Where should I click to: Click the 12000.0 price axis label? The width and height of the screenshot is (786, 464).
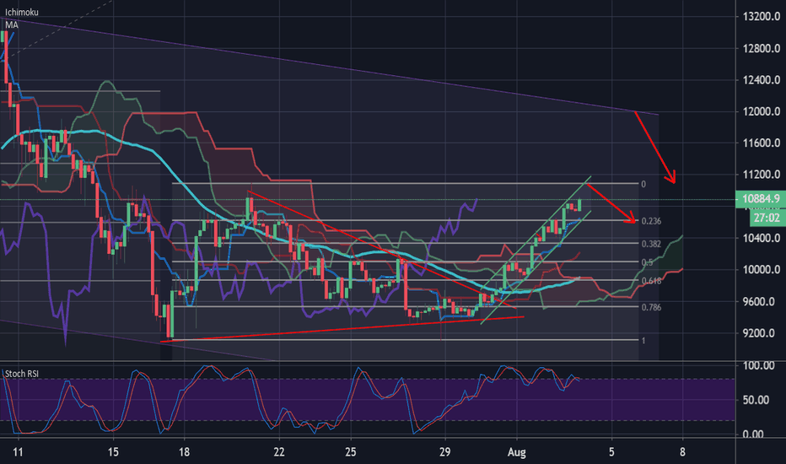[761, 111]
